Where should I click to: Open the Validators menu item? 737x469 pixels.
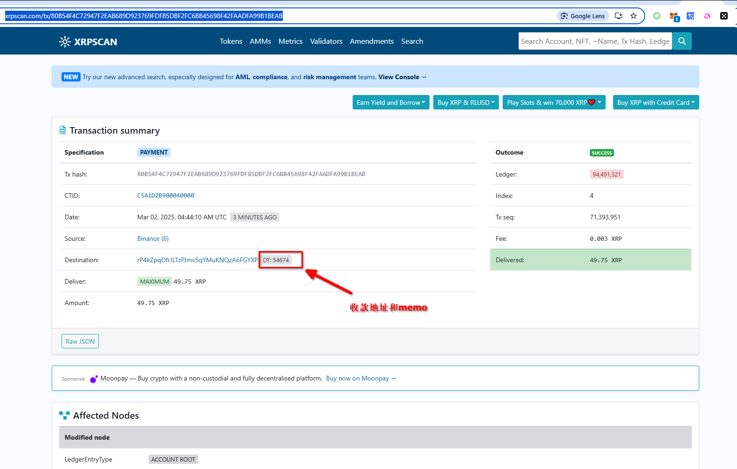326,41
